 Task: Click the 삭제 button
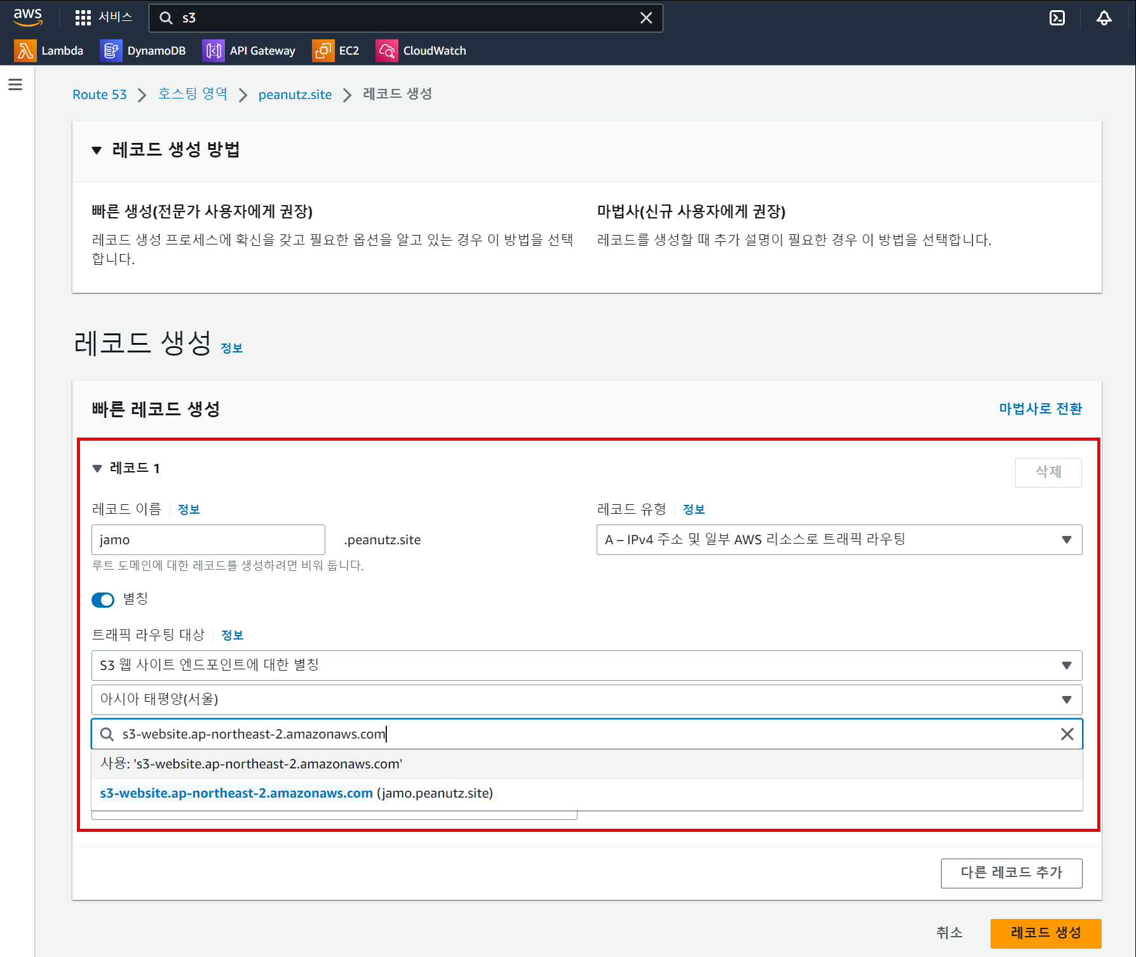point(1048,472)
